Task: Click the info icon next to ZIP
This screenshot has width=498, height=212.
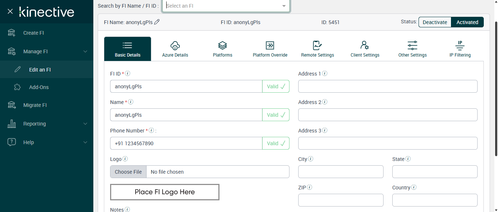Action: pos(310,187)
